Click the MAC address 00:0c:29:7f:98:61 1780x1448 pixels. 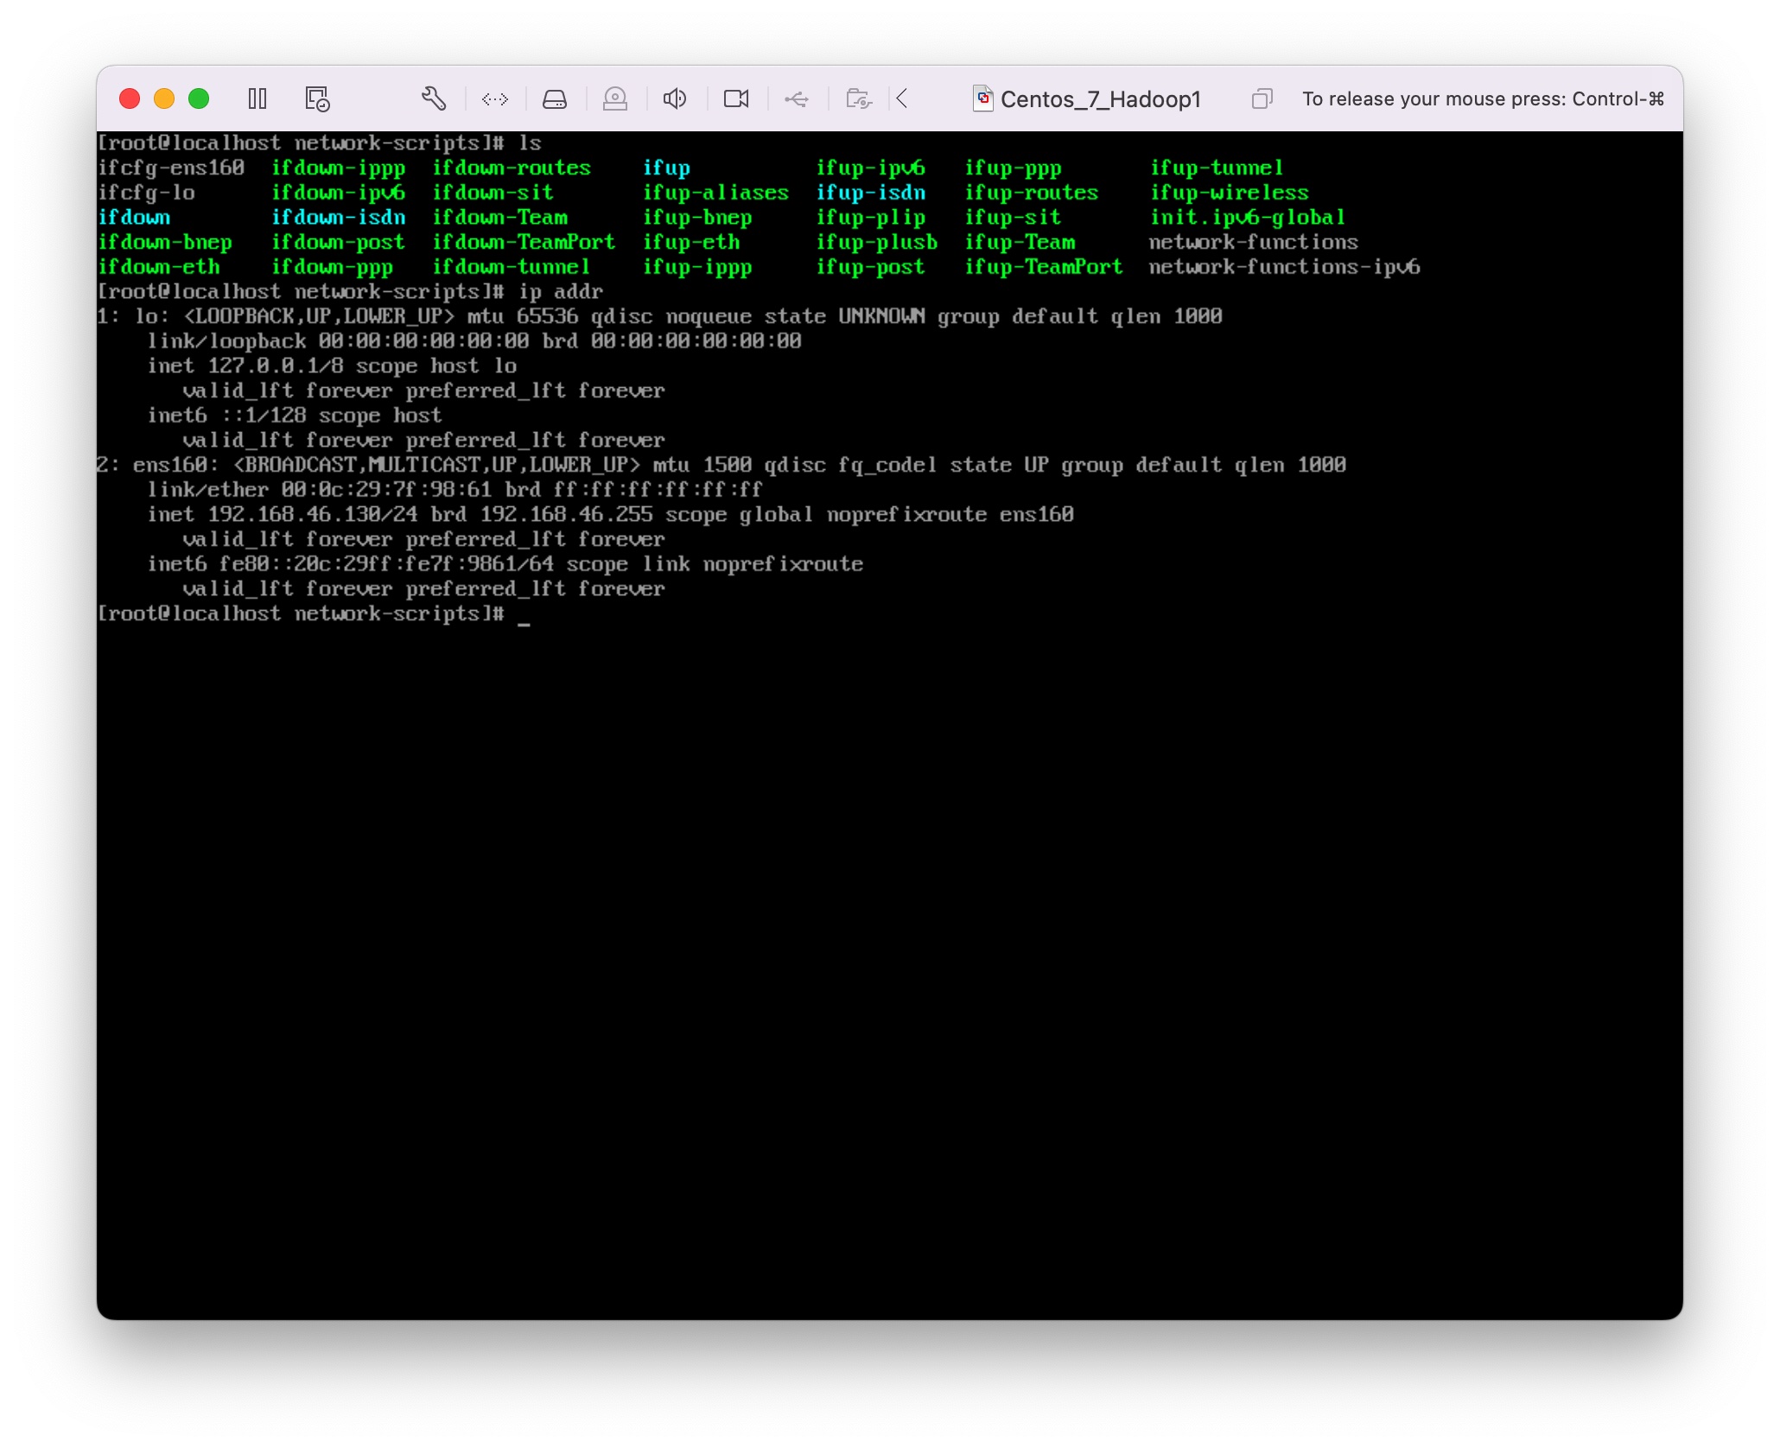pos(386,490)
